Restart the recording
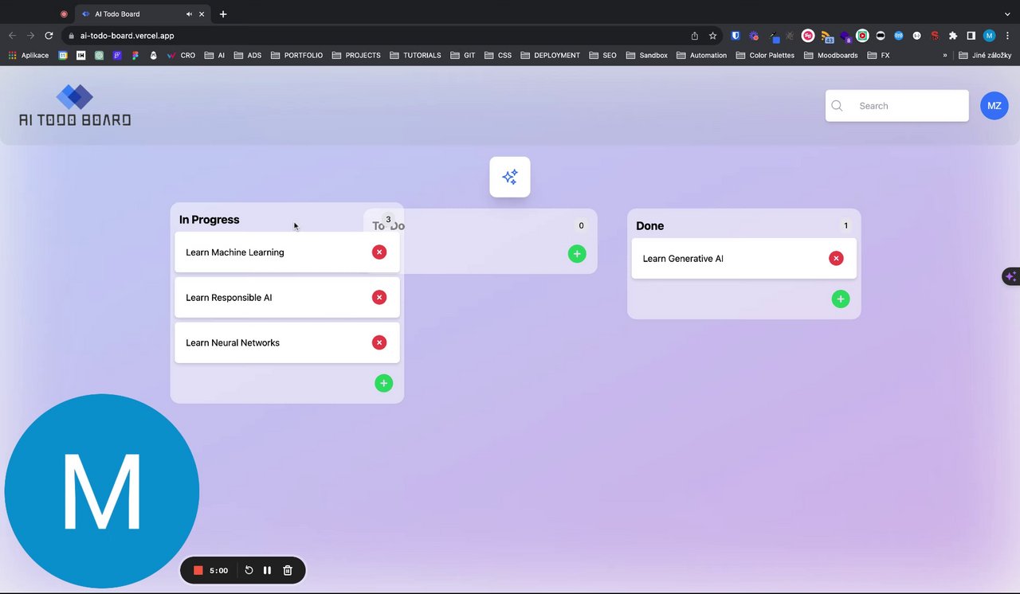The image size is (1020, 594). point(249,570)
